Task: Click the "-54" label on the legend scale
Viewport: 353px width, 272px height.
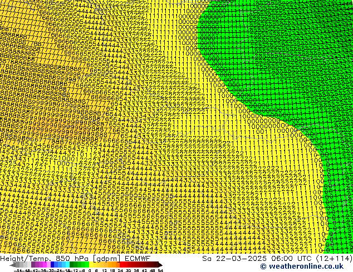Action: tap(18, 270)
